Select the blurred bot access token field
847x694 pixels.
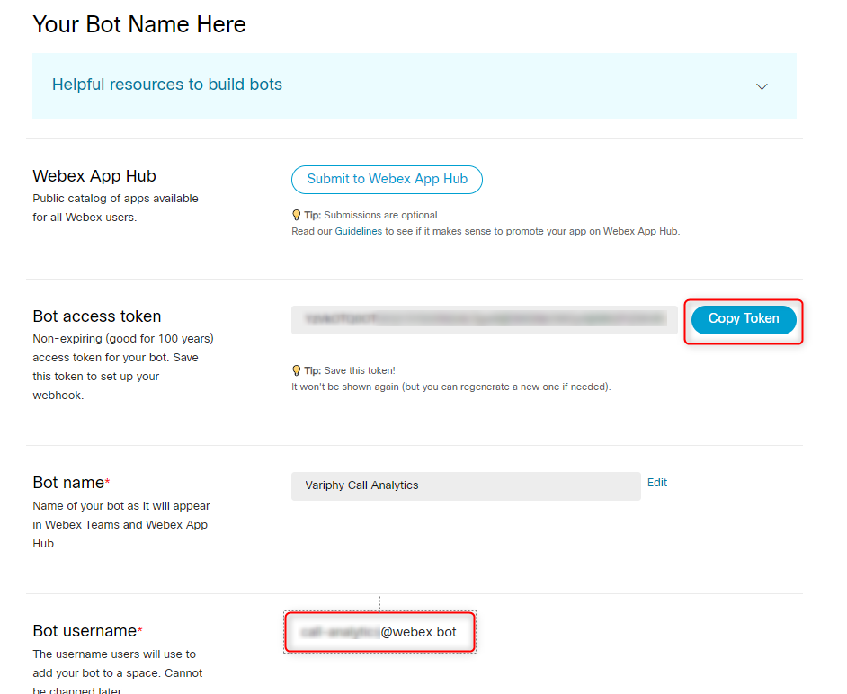484,320
